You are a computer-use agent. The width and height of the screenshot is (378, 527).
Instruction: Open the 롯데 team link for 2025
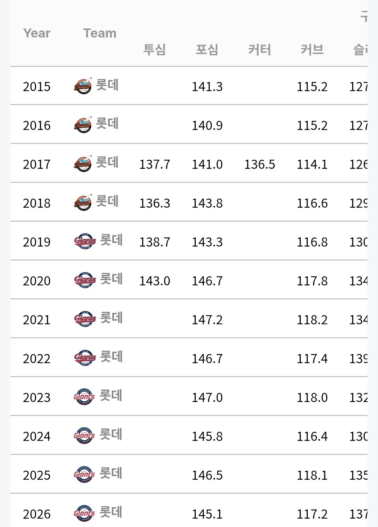[x=111, y=474]
